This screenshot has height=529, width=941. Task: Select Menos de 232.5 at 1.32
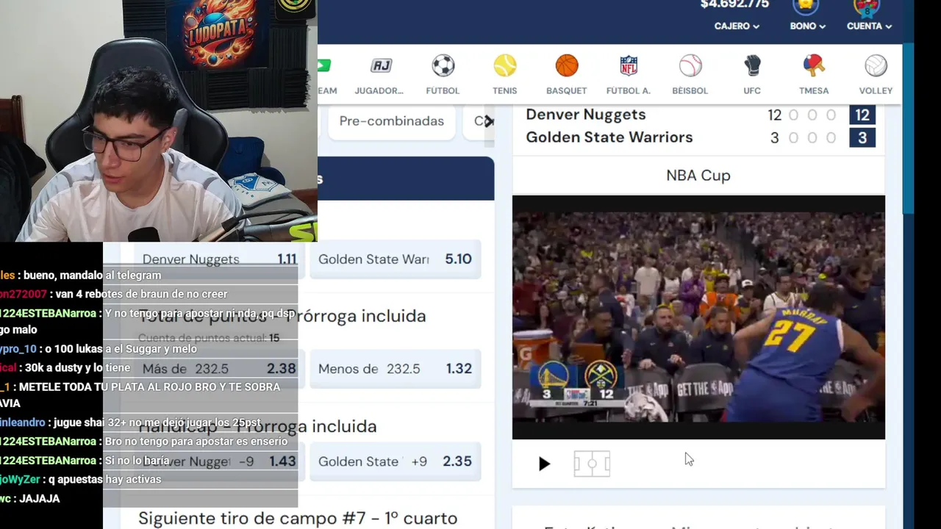pos(396,369)
